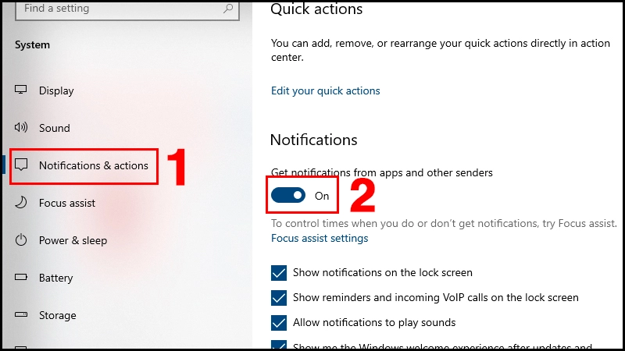Click the Focus assist moon icon
The height and width of the screenshot is (351, 625).
21,202
